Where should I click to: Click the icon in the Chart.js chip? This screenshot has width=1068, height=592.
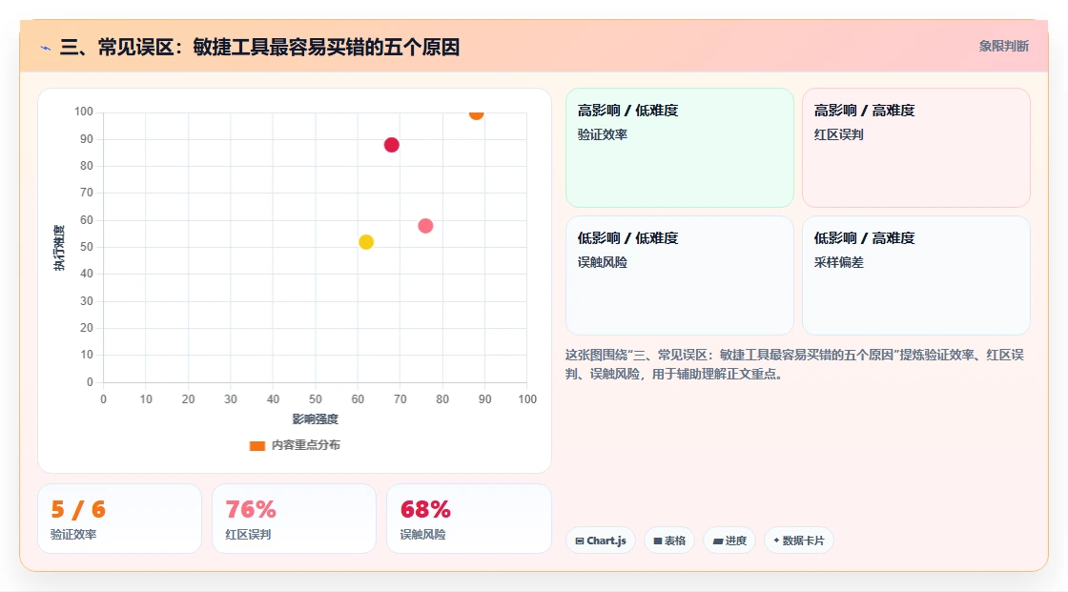(580, 541)
